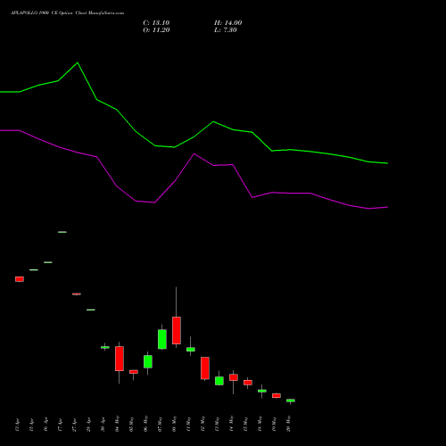Click the '30 Apr' date label
The height and width of the screenshot is (446, 446).
point(103,425)
